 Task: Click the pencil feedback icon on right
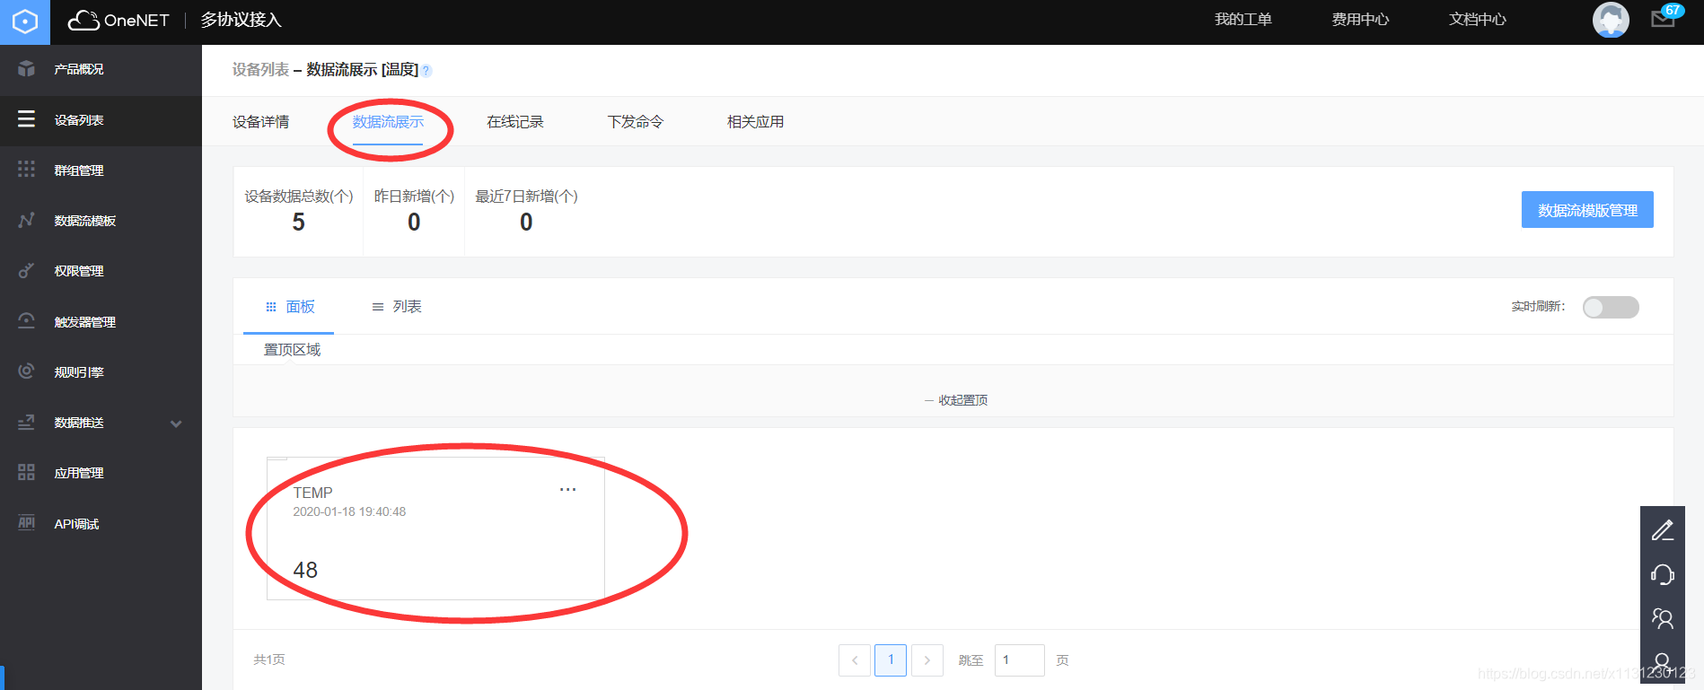tap(1663, 530)
